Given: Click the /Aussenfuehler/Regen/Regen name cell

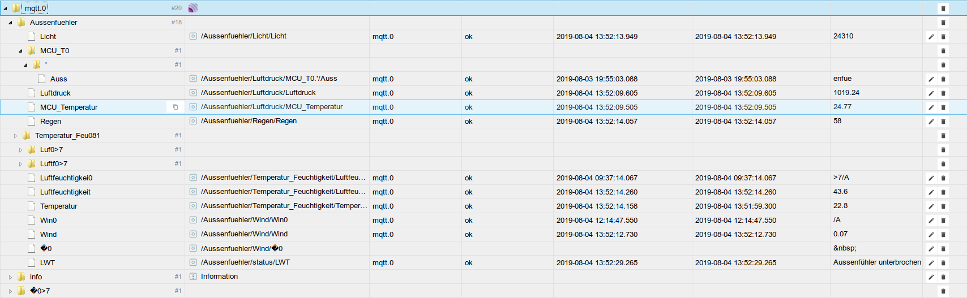Looking at the screenshot, I should [x=249, y=121].
